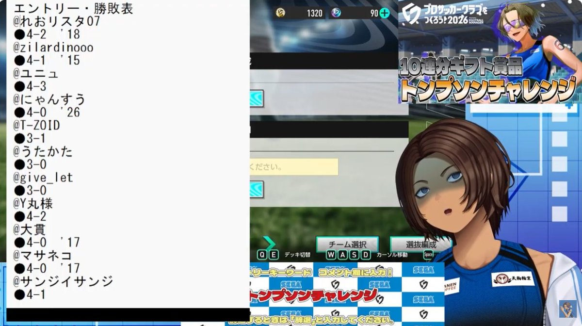Click the E key hint icon

(x=274, y=255)
